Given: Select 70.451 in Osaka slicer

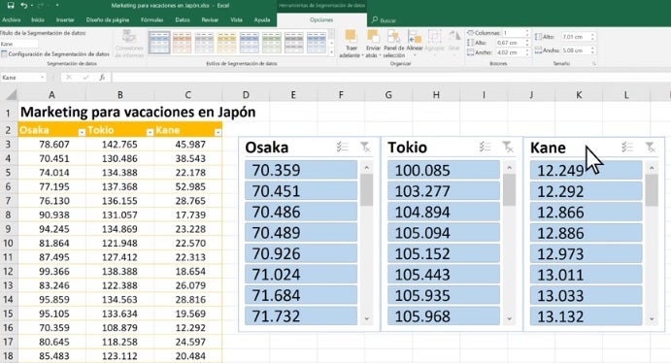Looking at the screenshot, I should coord(301,191).
